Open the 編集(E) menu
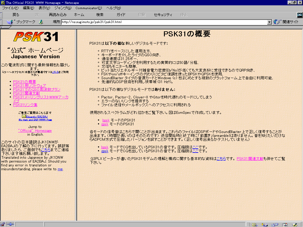The width and height of the screenshot is (303, 227). pos(28,8)
